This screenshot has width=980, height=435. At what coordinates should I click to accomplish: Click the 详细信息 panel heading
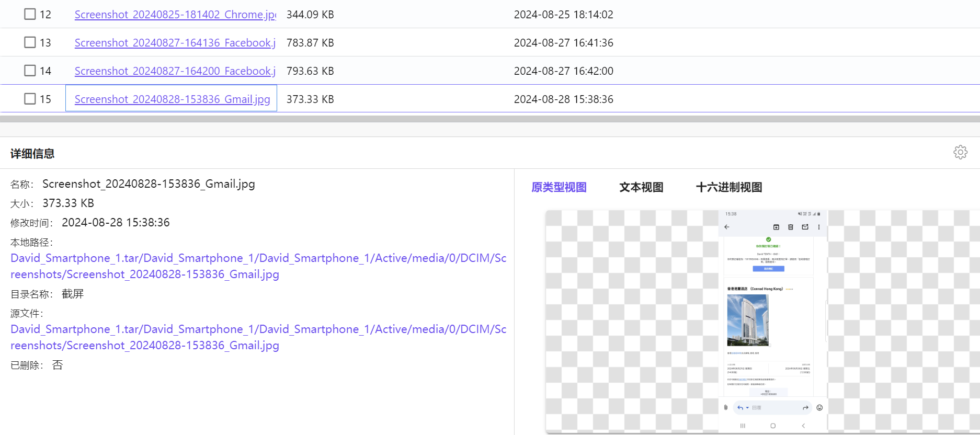point(32,154)
